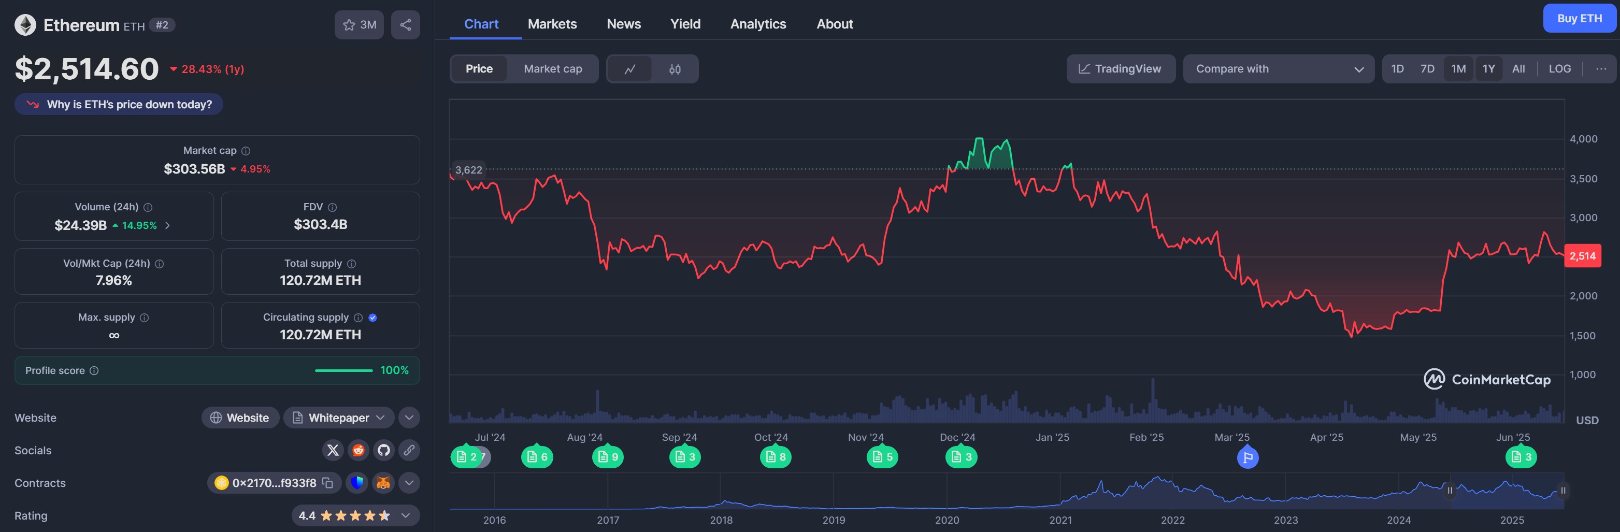Click 2021 on the overview timeline
This screenshot has height=532, width=1620.
pyautogui.click(x=1060, y=520)
